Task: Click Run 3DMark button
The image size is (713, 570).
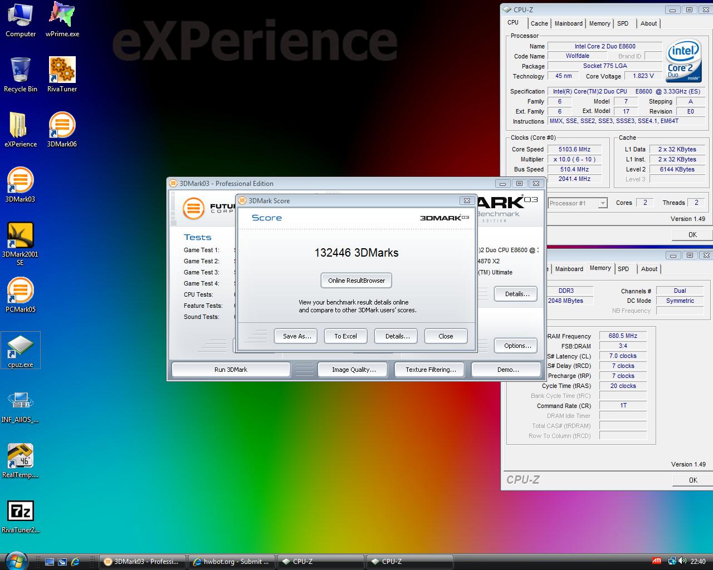Action: click(x=231, y=370)
